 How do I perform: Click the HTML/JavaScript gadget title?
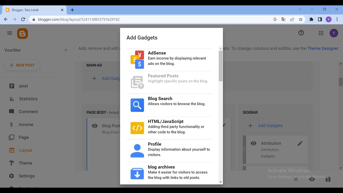[x=166, y=121]
